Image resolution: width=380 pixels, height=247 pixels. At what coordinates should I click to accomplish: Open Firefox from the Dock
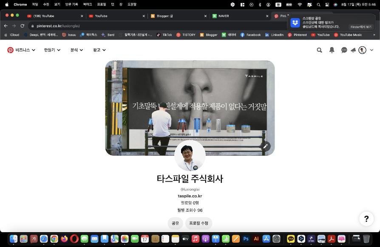(64, 239)
